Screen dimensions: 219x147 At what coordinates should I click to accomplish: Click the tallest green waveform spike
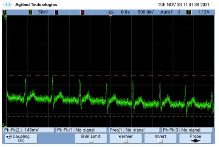(x=53, y=92)
